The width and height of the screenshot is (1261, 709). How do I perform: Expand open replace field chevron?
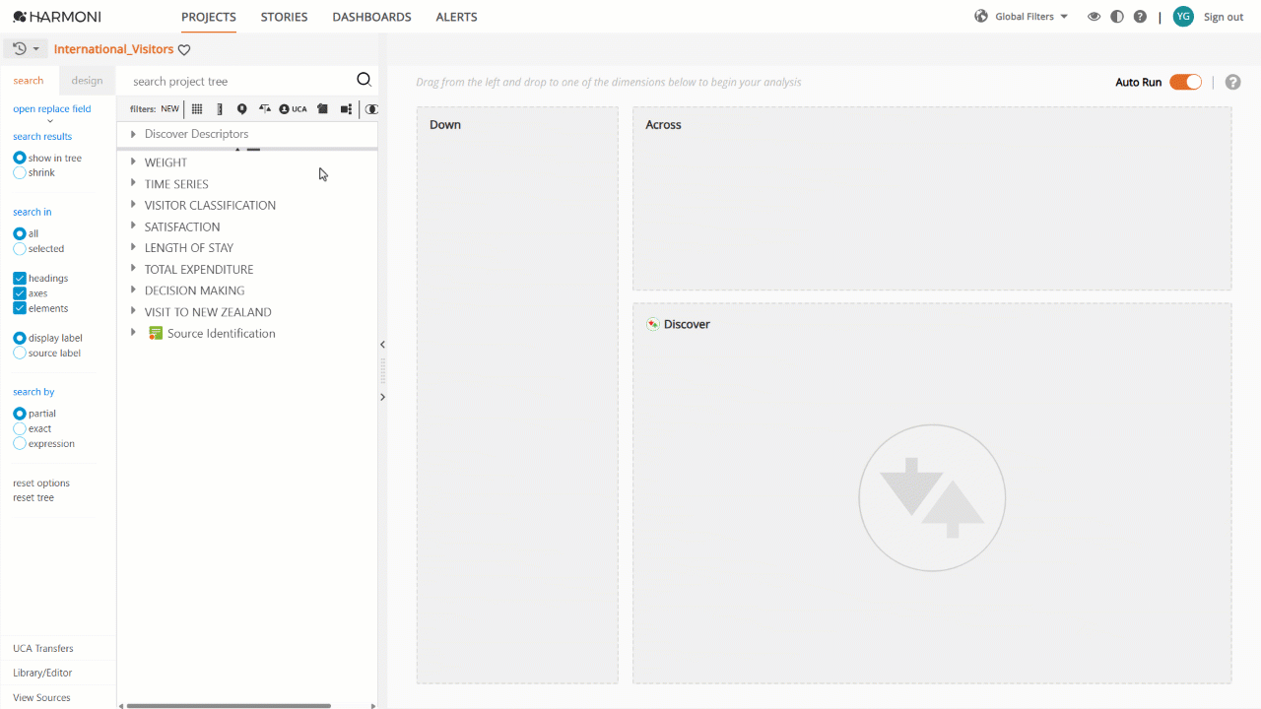(50, 121)
